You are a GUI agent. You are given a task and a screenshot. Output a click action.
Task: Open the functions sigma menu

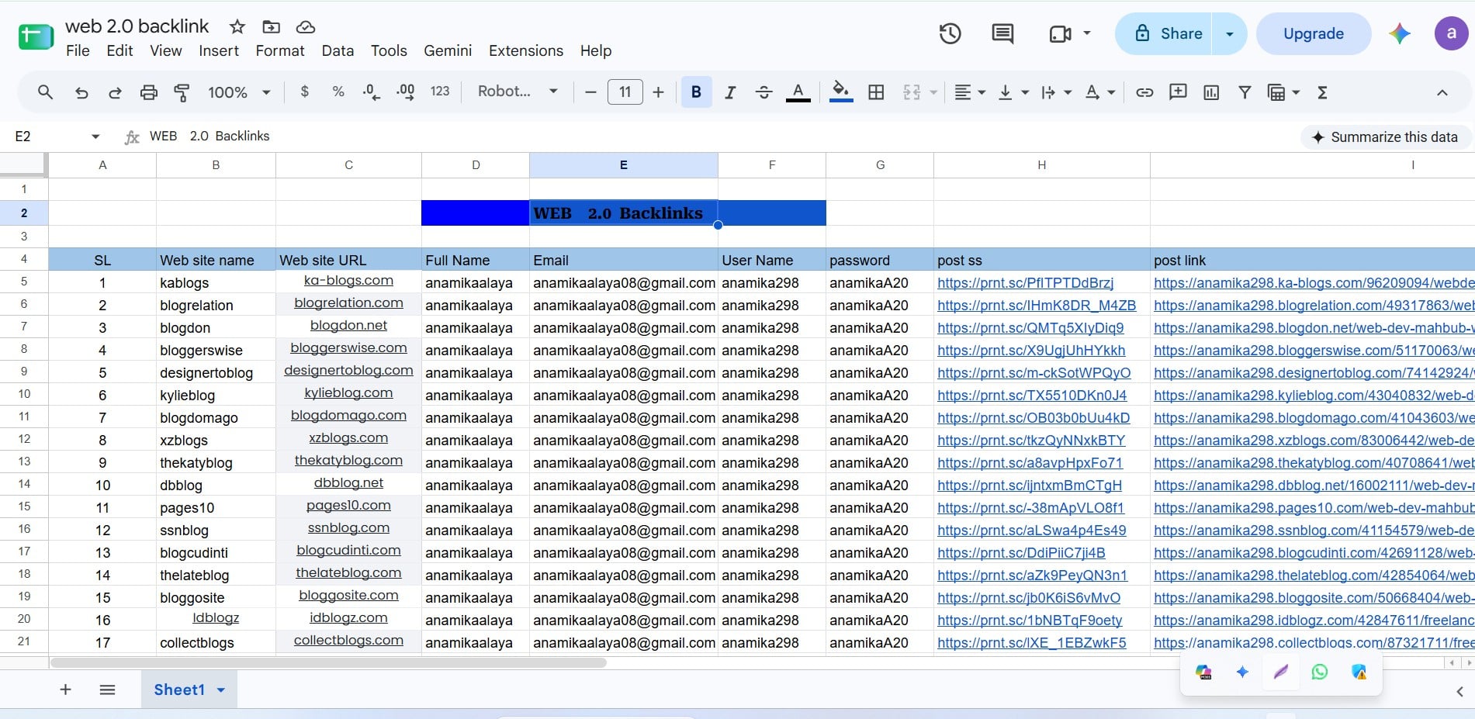pos(1322,92)
